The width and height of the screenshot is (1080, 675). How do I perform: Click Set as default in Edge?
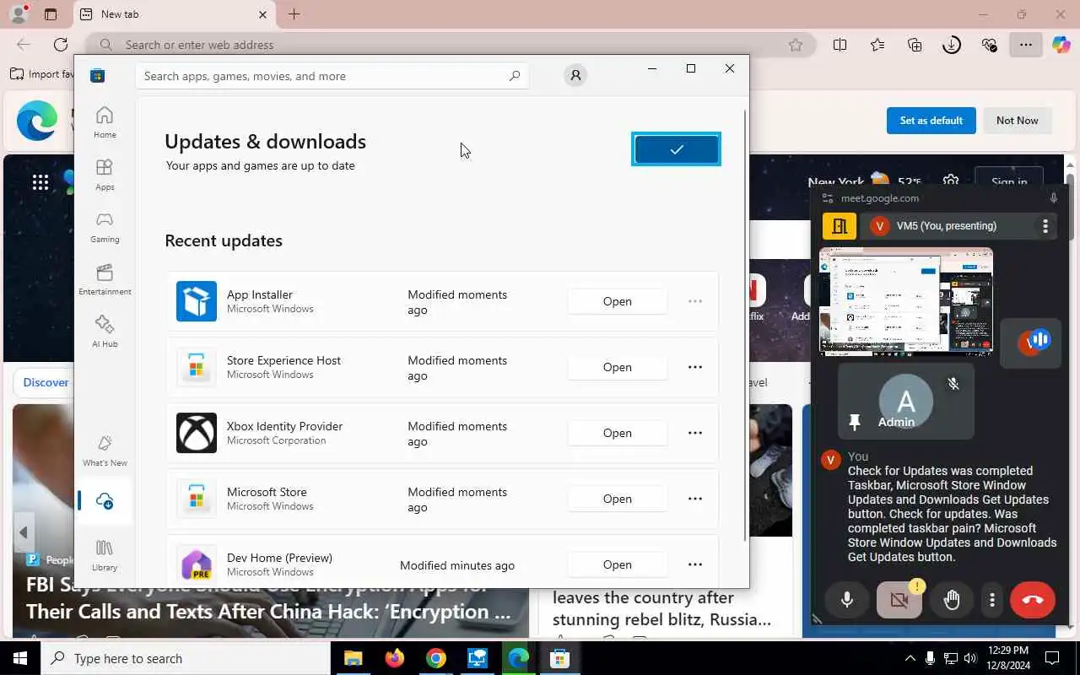[x=931, y=121]
